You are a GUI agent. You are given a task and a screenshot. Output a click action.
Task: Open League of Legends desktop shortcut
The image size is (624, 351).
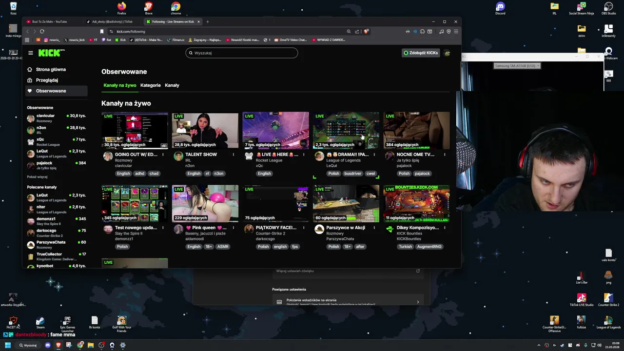pos(608,323)
